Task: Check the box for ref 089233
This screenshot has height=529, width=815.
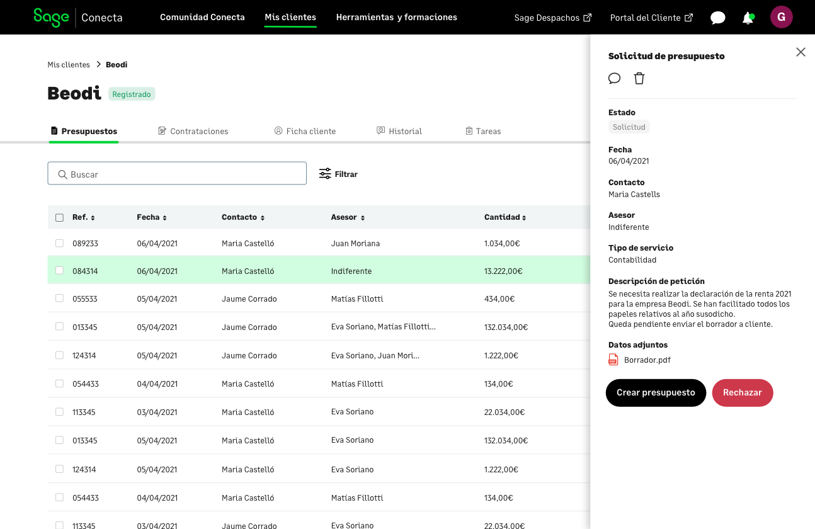Action: click(x=59, y=243)
